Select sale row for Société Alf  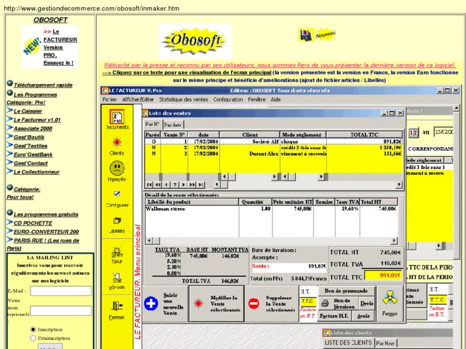(x=274, y=142)
